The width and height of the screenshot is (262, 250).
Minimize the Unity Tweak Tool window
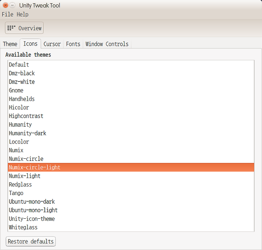pyautogui.click(x=12, y=5)
